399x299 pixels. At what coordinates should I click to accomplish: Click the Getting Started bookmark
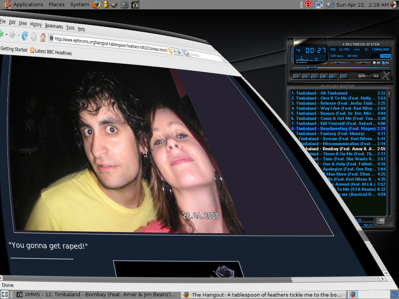tap(14, 49)
